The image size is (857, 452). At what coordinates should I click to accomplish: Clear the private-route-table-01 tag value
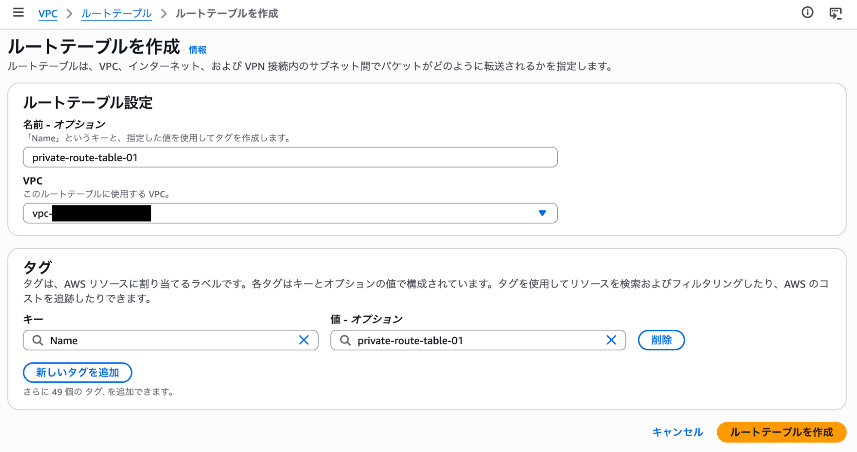(611, 340)
